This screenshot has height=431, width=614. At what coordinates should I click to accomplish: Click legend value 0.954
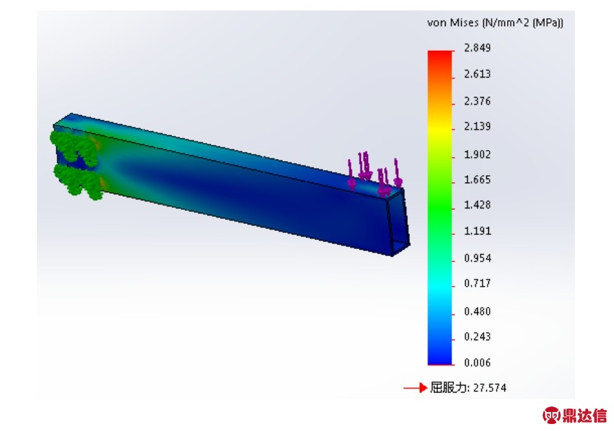tap(477, 258)
